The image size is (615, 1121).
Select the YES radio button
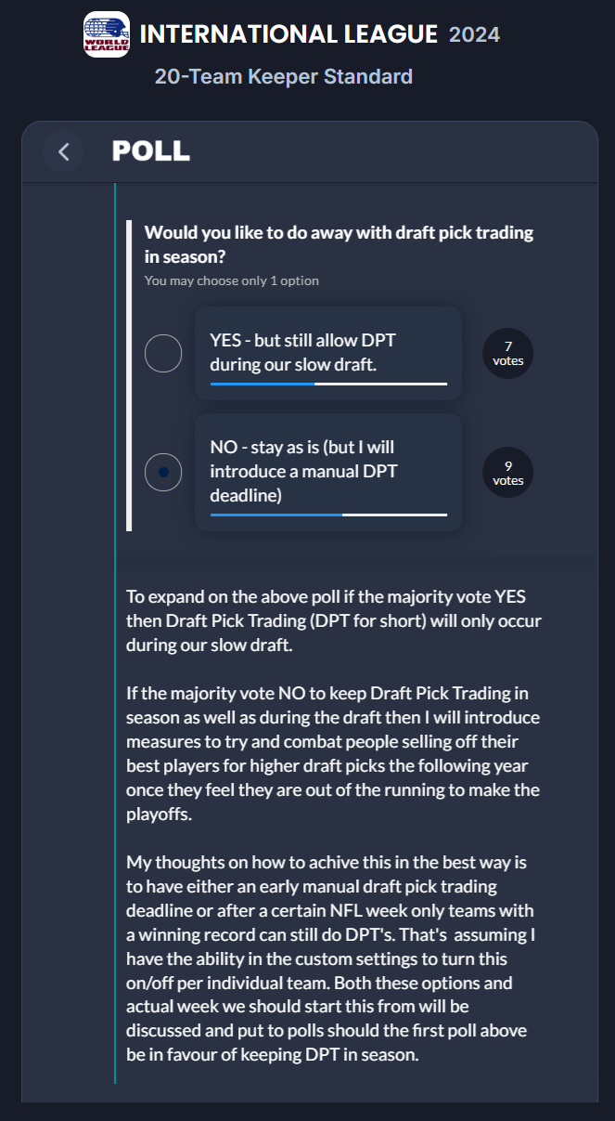(x=163, y=354)
